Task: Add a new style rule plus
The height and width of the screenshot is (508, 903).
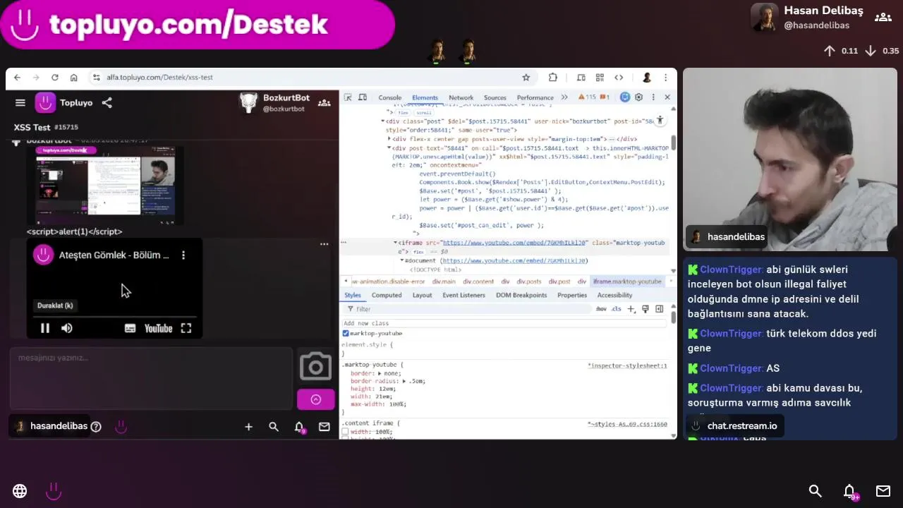Action: (x=631, y=309)
